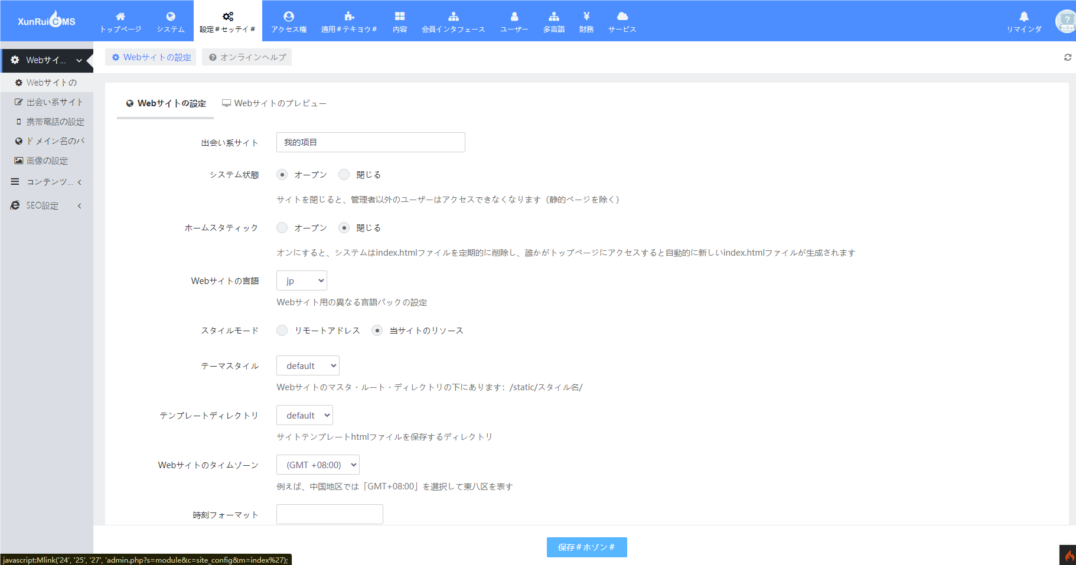Switch to Webサイトの設定 breadcrumb tab
The image size is (1076, 565).
coord(151,57)
